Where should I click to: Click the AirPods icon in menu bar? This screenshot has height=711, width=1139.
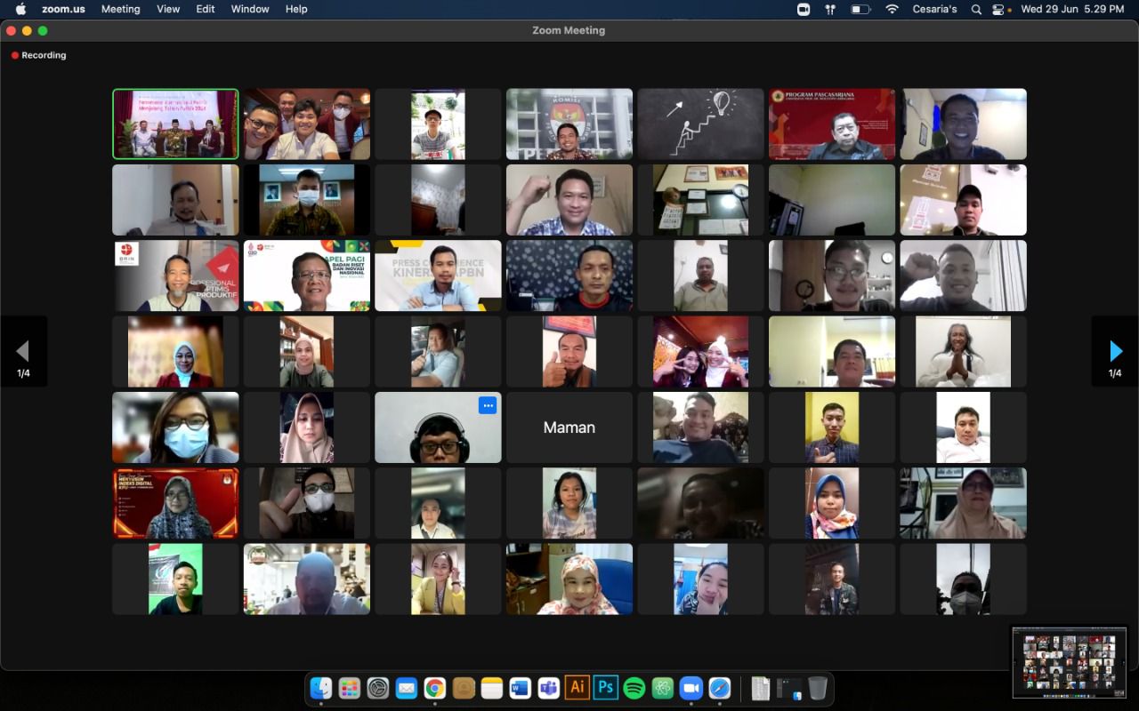(x=830, y=9)
